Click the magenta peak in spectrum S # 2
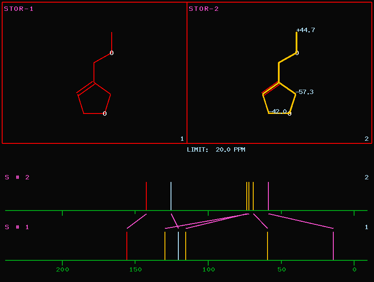Viewport: 374px width, 282px height. click(268, 196)
